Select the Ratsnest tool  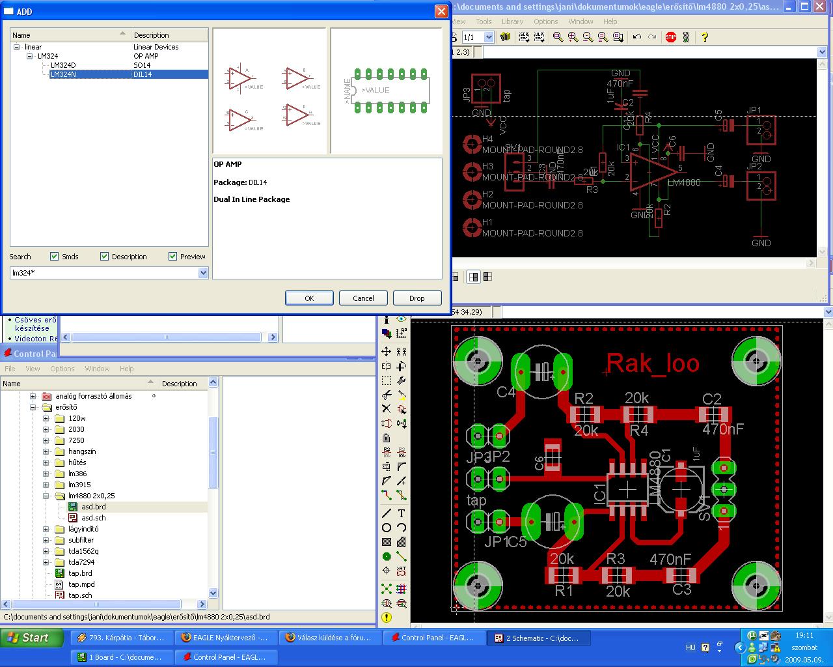click(387, 589)
